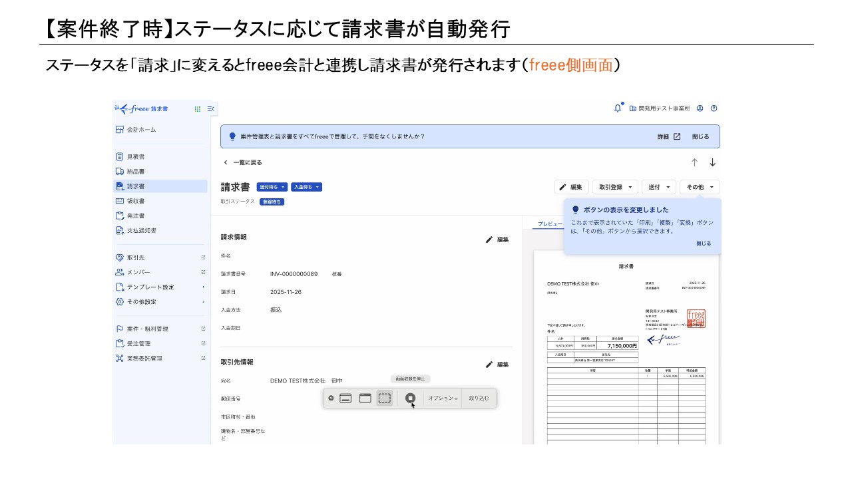Click the down arrow to view next invoice
This screenshot has height=479, width=852.
pos(712,162)
